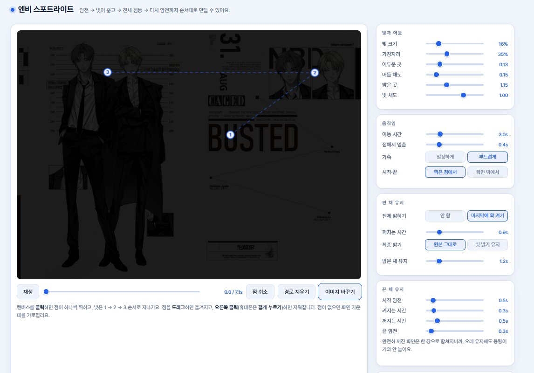The height and width of the screenshot is (373, 534).
Task: Adjust the 어두운 곳 slider
Action: point(455,64)
